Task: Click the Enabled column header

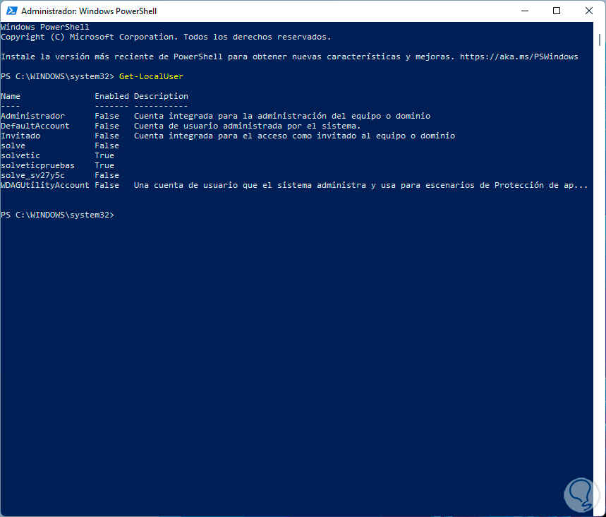Action: coord(111,96)
